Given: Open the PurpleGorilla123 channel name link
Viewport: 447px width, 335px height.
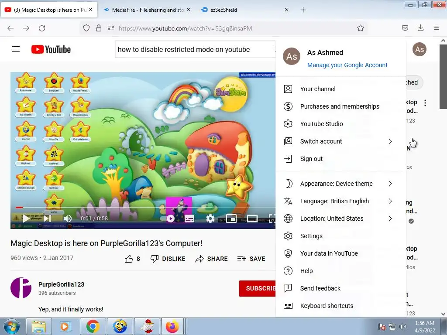Looking at the screenshot, I should tap(61, 284).
